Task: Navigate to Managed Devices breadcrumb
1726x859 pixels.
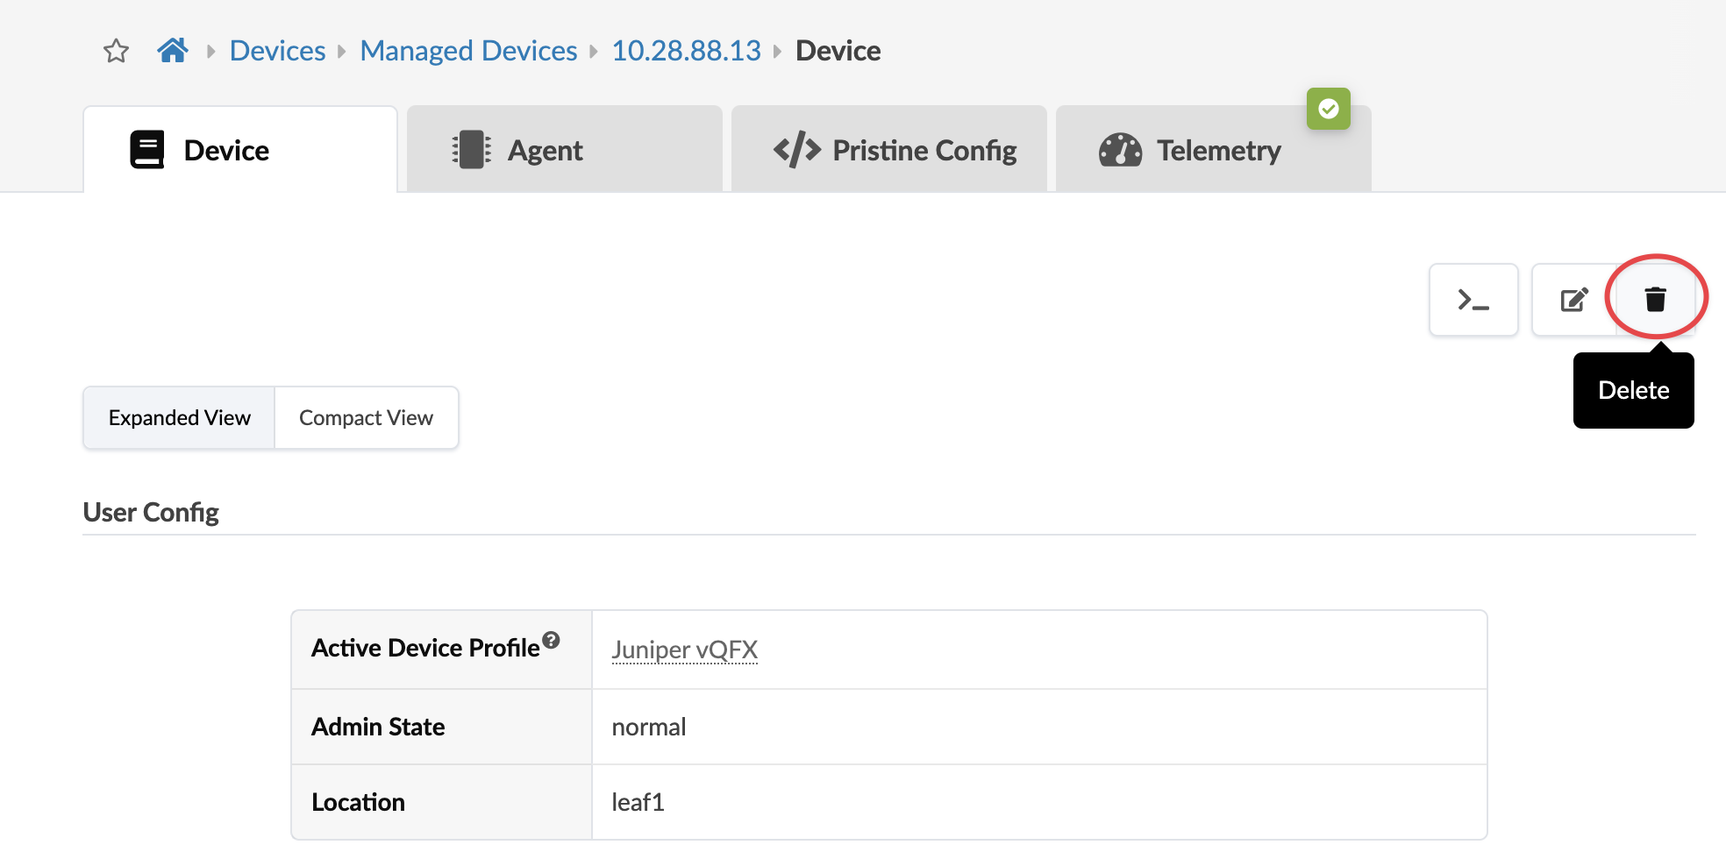Action: pyautogui.click(x=468, y=51)
